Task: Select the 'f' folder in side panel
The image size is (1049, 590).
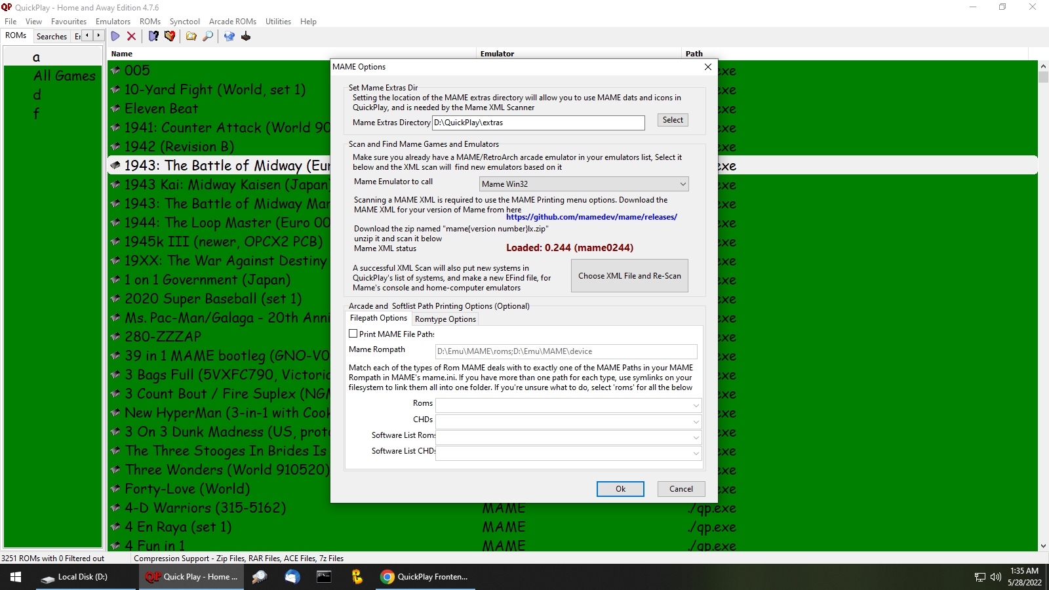Action: click(x=36, y=113)
